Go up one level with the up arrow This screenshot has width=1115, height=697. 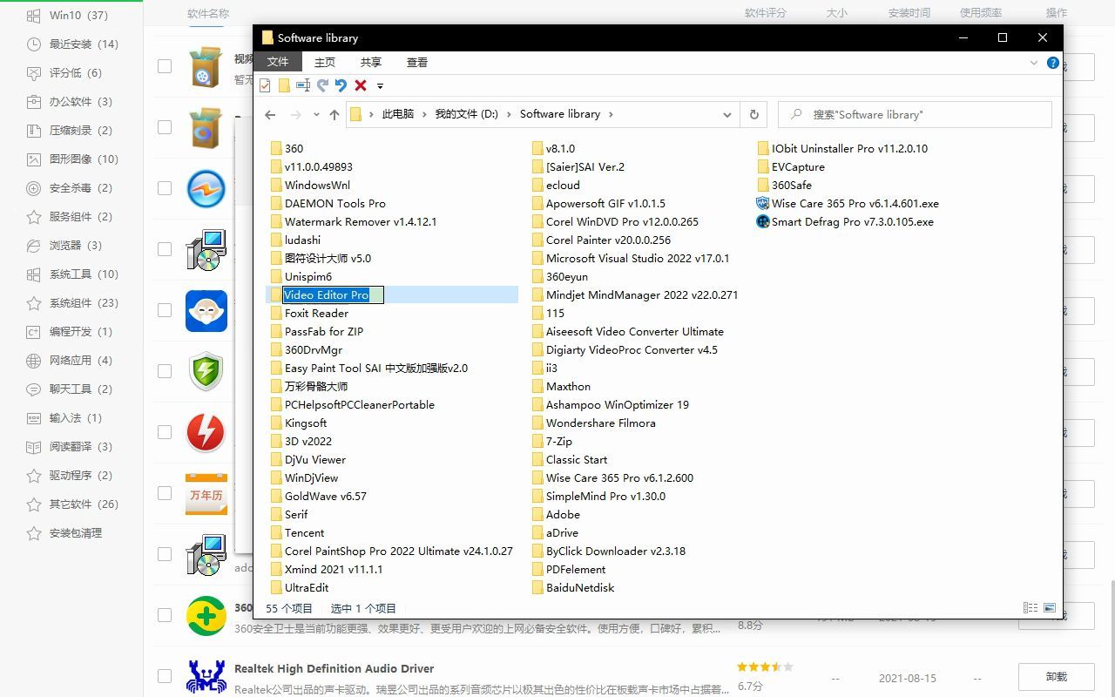point(334,114)
